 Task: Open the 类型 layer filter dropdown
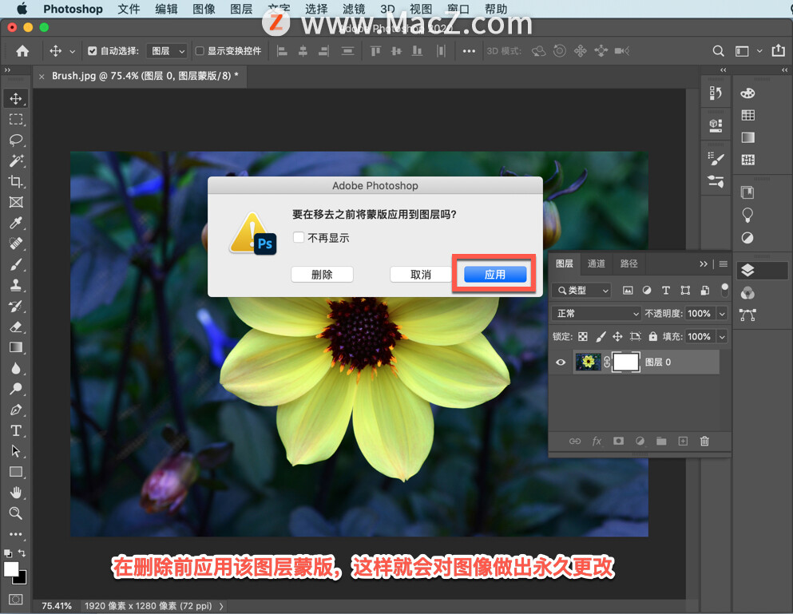[x=581, y=291]
